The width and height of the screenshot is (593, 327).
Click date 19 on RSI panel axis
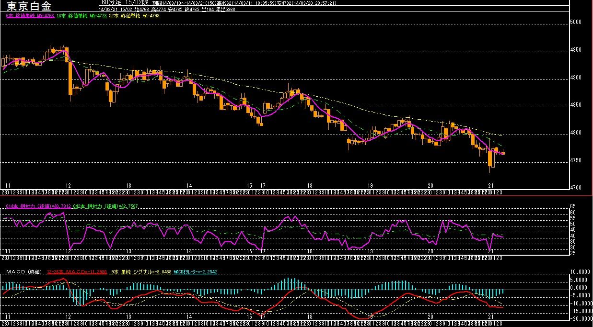pos(370,251)
